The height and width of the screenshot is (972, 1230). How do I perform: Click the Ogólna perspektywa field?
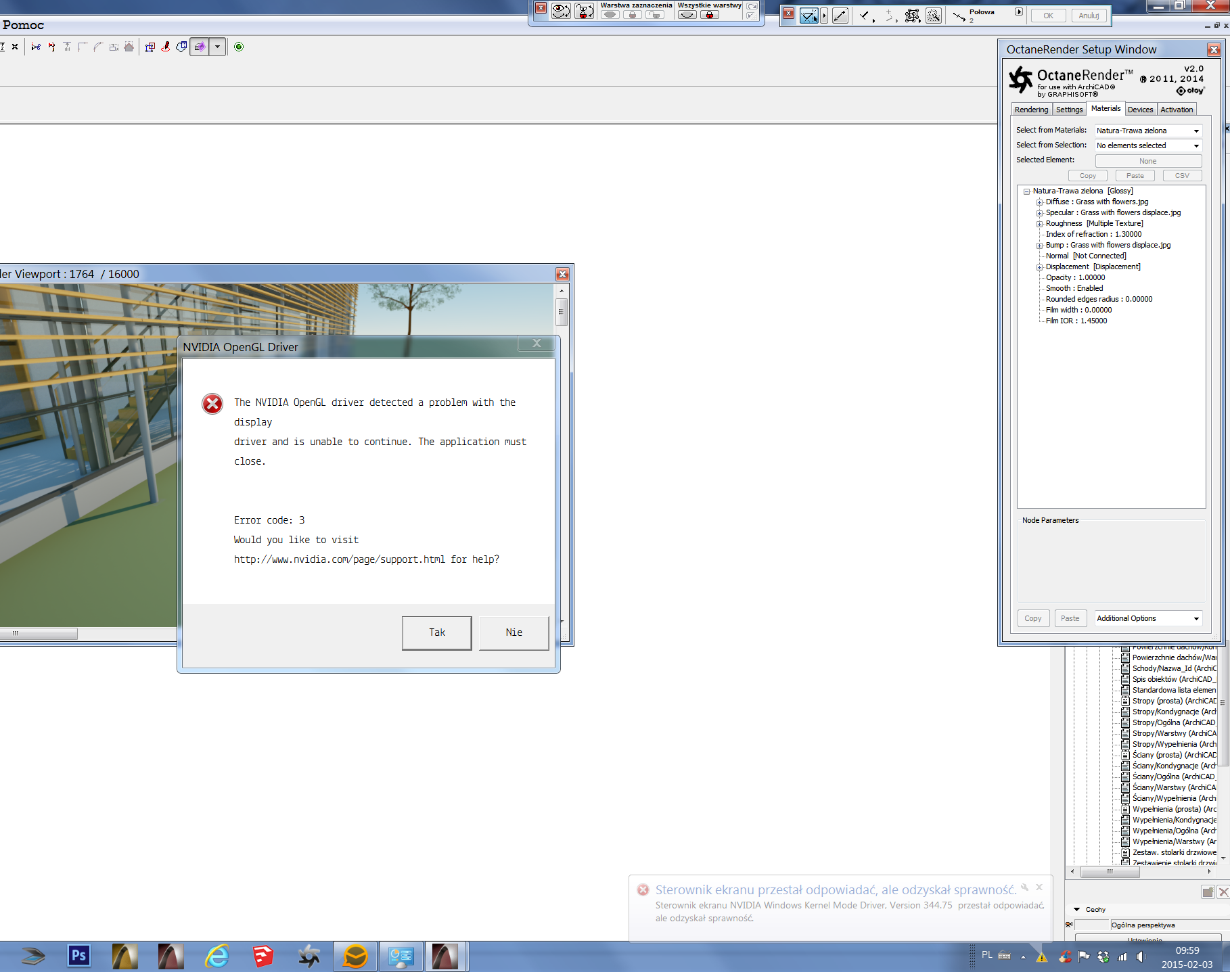click(1168, 925)
